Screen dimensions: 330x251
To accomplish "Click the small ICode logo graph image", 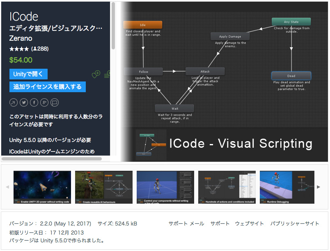I will (x=151, y=144).
